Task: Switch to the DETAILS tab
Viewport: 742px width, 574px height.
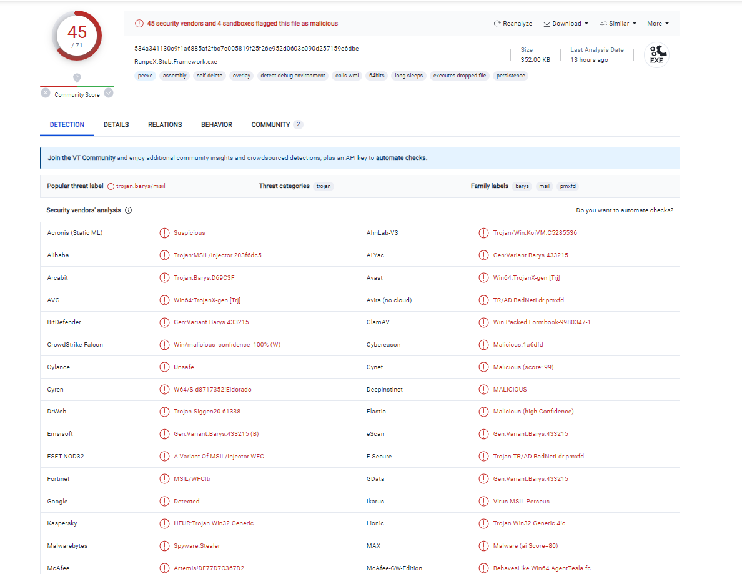Action: click(116, 125)
